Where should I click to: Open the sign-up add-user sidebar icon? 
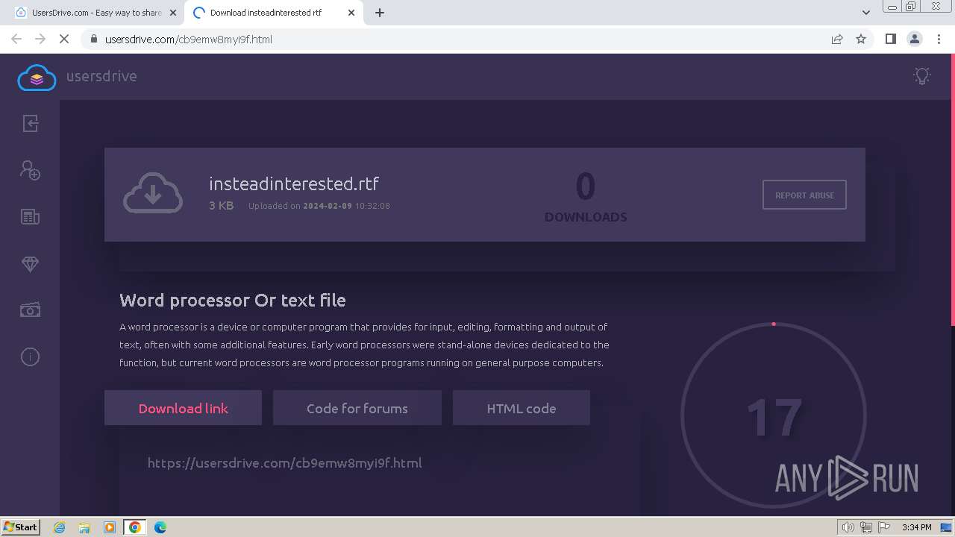(30, 170)
